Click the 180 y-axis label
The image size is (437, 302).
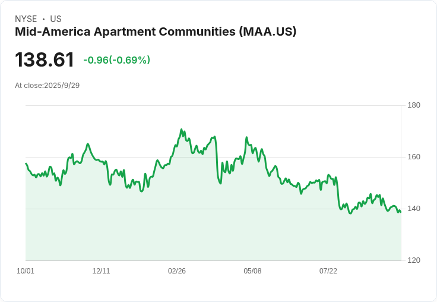[414, 105]
